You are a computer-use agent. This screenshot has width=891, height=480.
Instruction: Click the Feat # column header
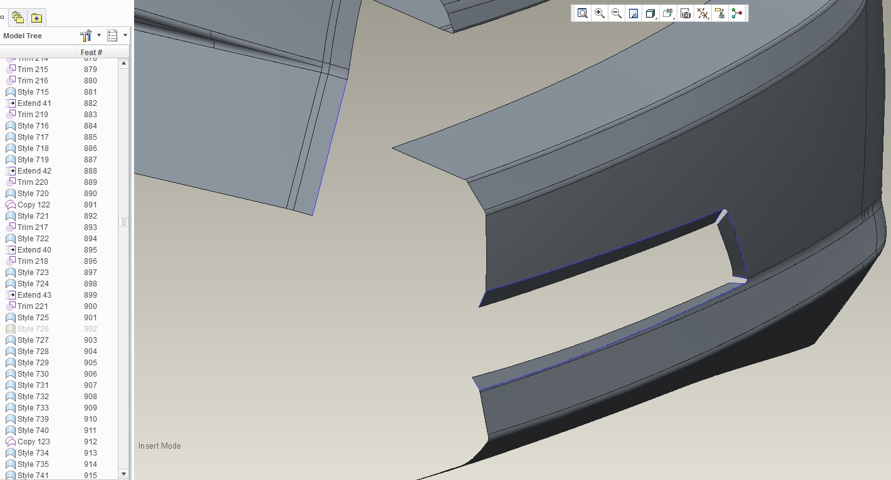point(91,53)
